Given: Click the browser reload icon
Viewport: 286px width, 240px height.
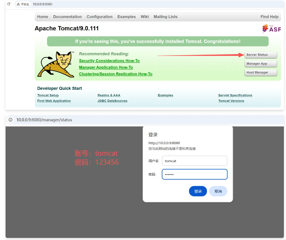Looking at the screenshot, I should coord(9,4).
